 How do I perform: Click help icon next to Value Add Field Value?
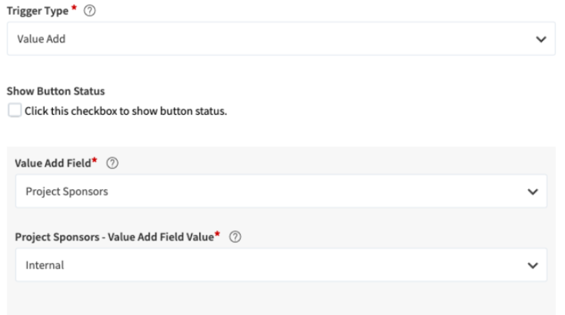tap(238, 236)
